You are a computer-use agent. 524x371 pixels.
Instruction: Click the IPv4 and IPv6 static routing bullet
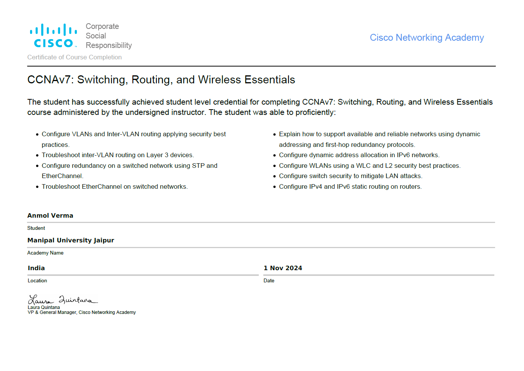pos(350,186)
